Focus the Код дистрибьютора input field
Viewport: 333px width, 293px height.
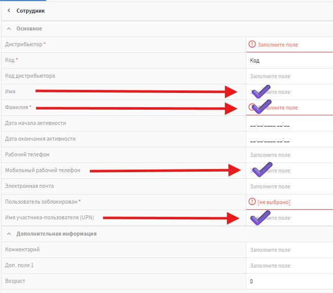point(289,76)
